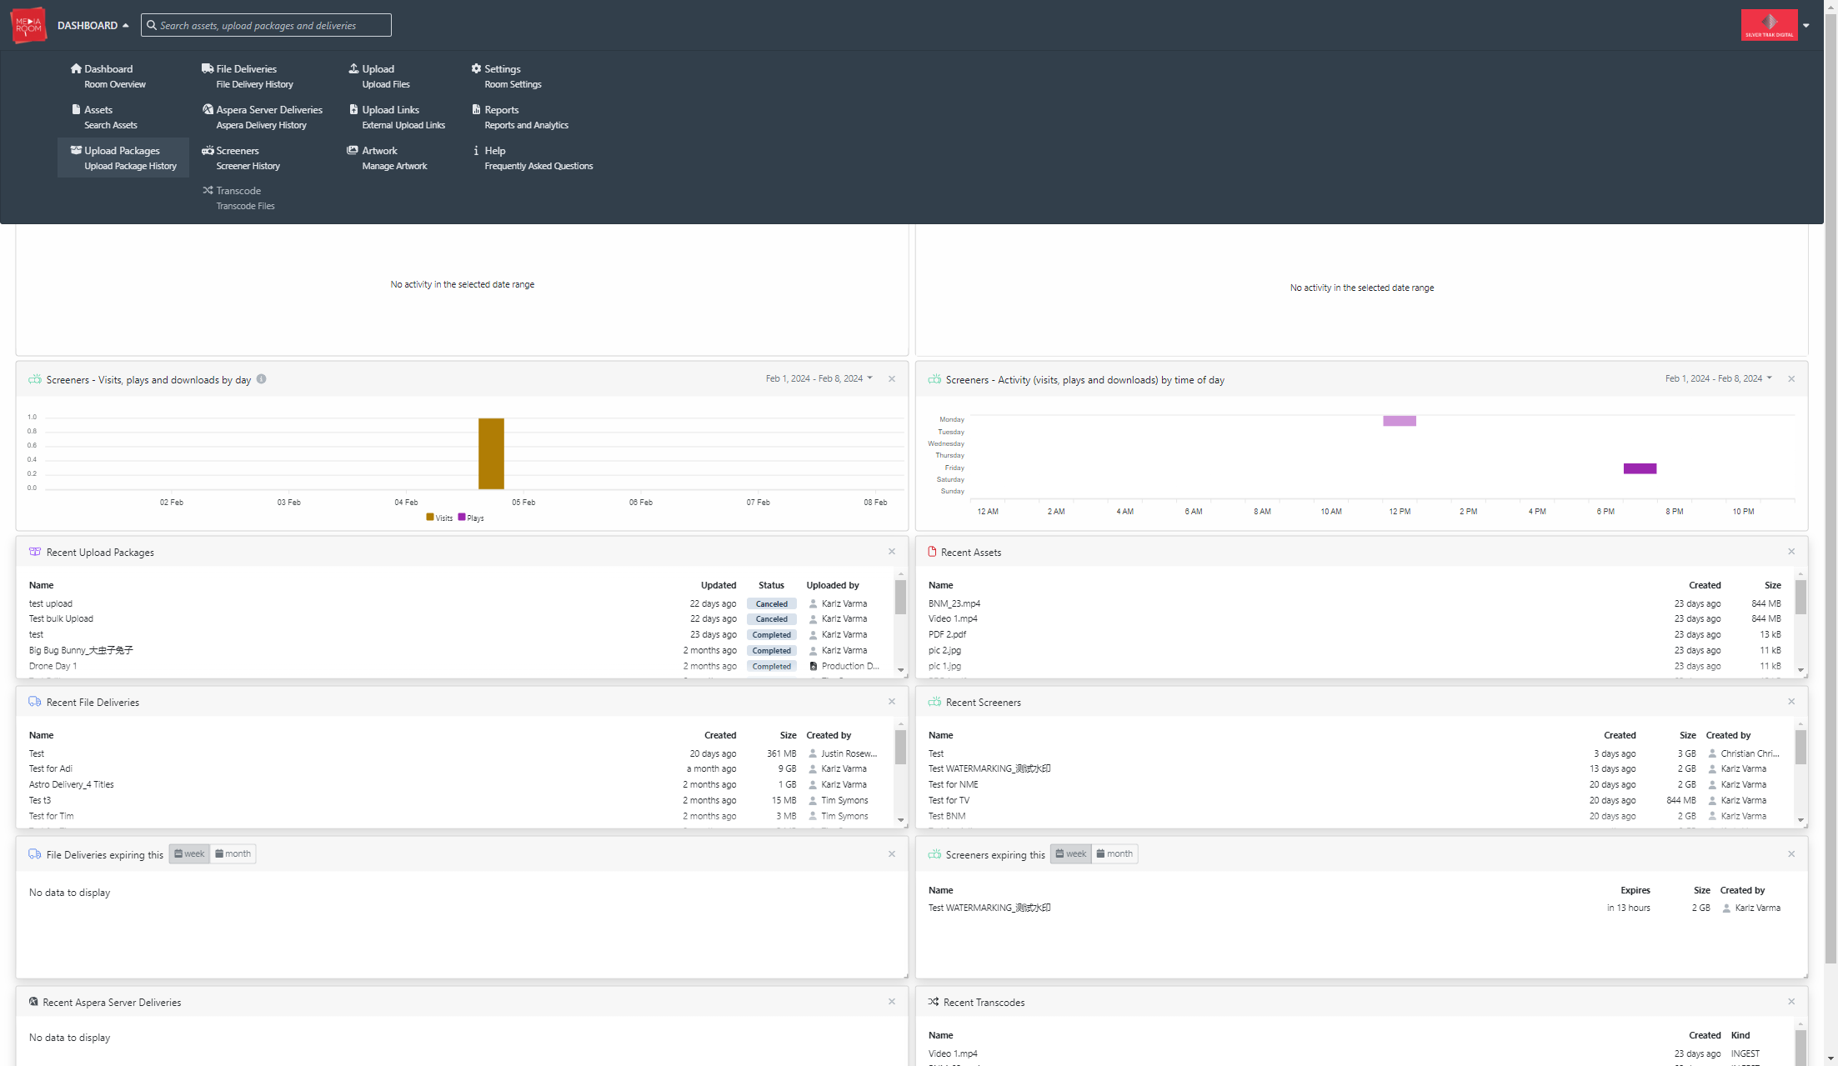The height and width of the screenshot is (1066, 1838).
Task: Click the Help info icon
Action: [476, 150]
